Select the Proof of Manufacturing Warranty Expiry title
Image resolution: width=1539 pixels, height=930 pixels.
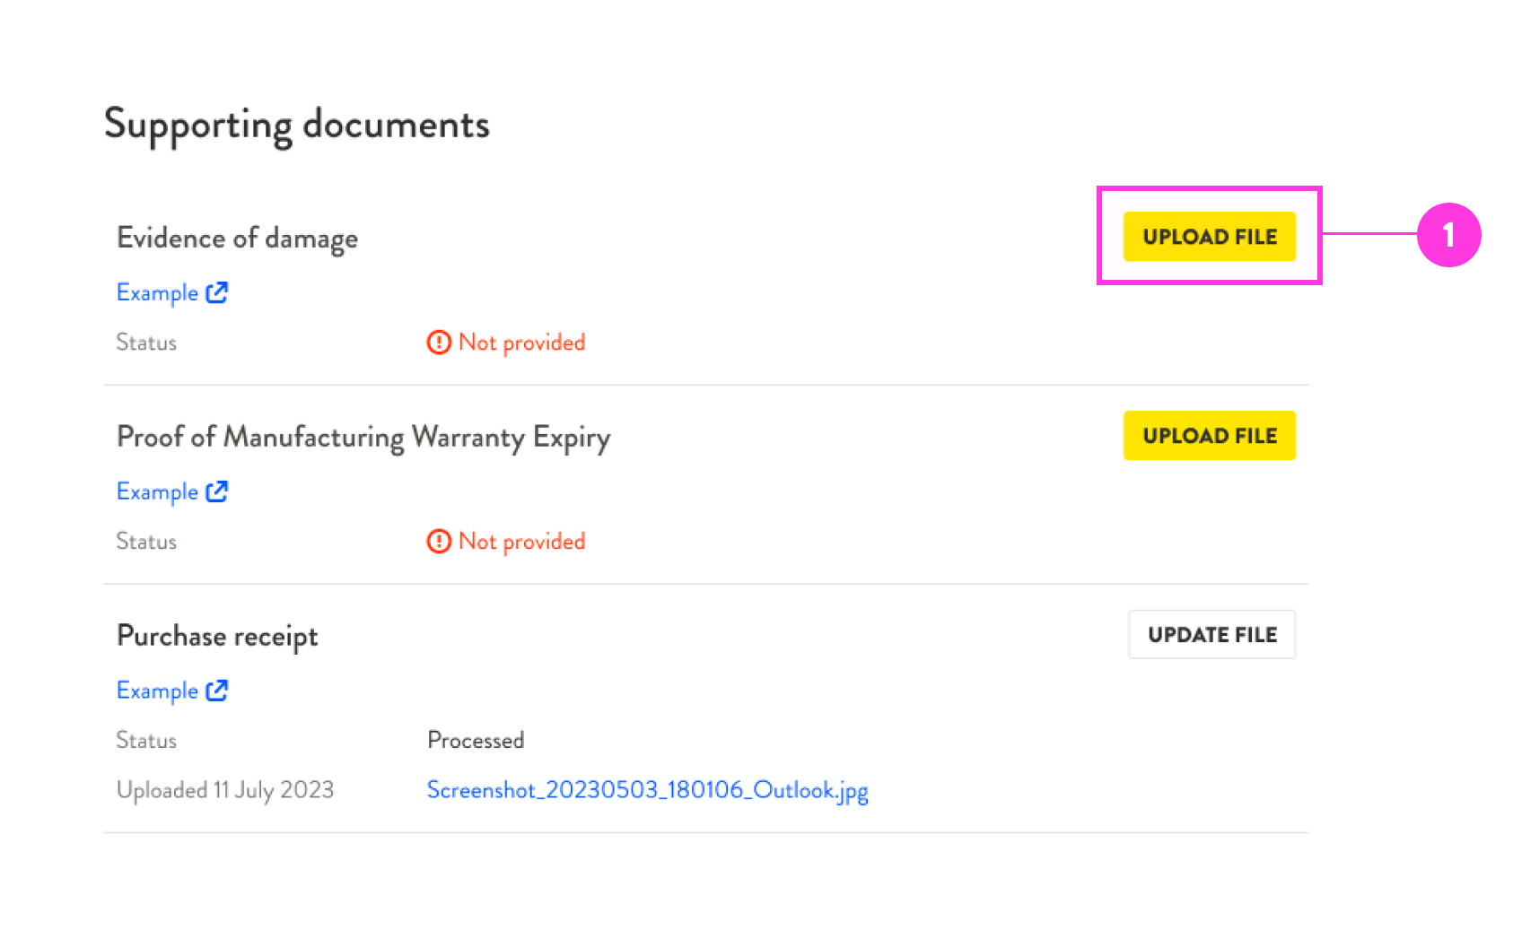click(363, 438)
